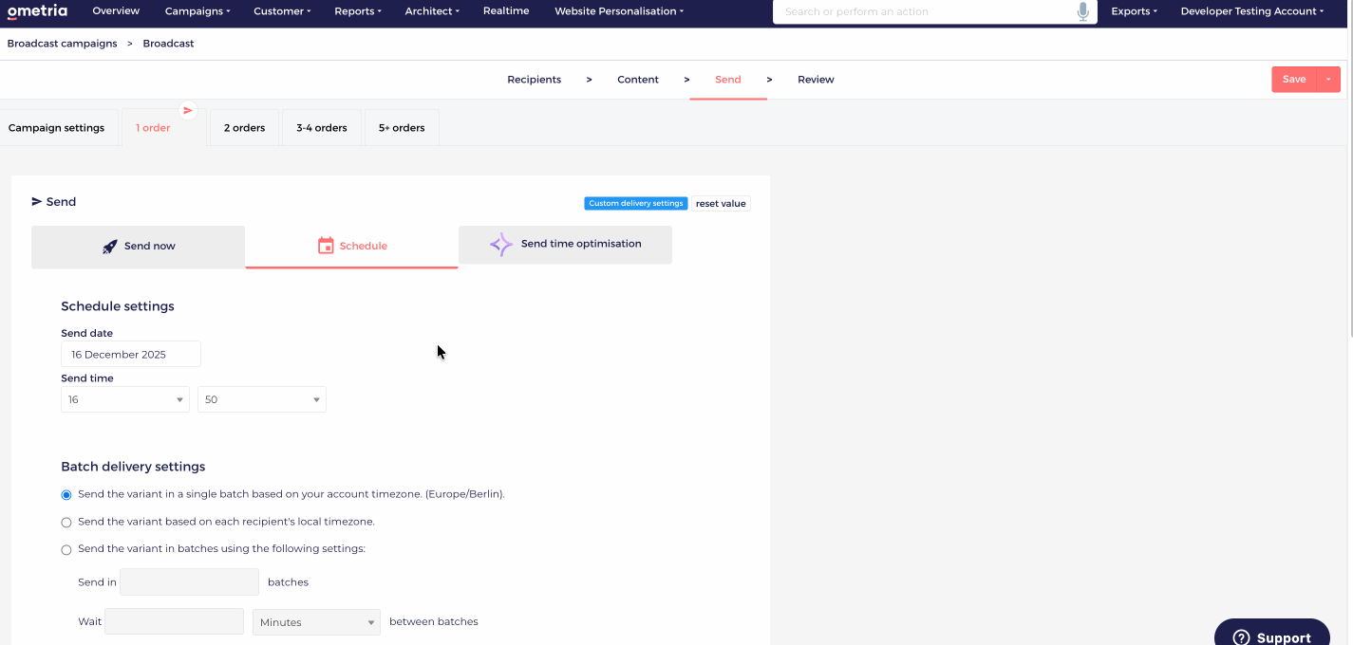This screenshot has width=1353, height=645.
Task: Click the Support question mark icon
Action: click(1240, 637)
